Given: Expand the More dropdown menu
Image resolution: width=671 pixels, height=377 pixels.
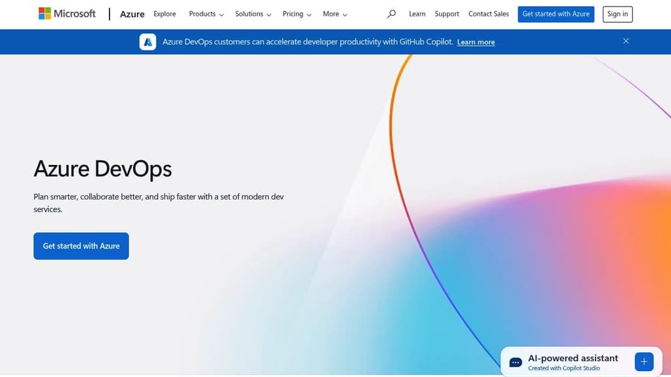Looking at the screenshot, I should point(335,14).
